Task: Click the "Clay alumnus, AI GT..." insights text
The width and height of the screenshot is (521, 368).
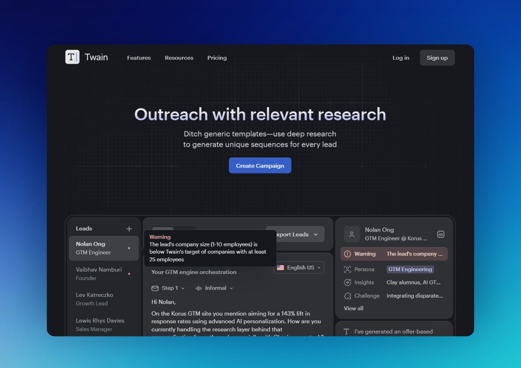Action: pos(414,282)
